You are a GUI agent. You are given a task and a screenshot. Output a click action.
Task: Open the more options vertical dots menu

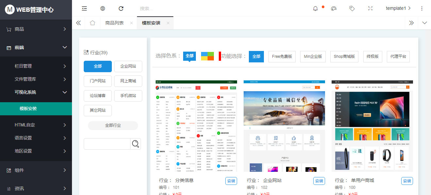tap(422, 8)
